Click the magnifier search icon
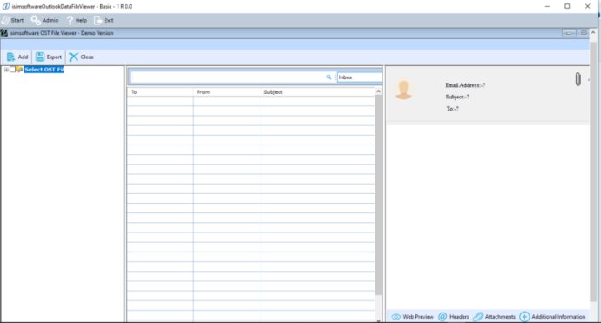Viewport: 601px width, 323px height. [328, 77]
